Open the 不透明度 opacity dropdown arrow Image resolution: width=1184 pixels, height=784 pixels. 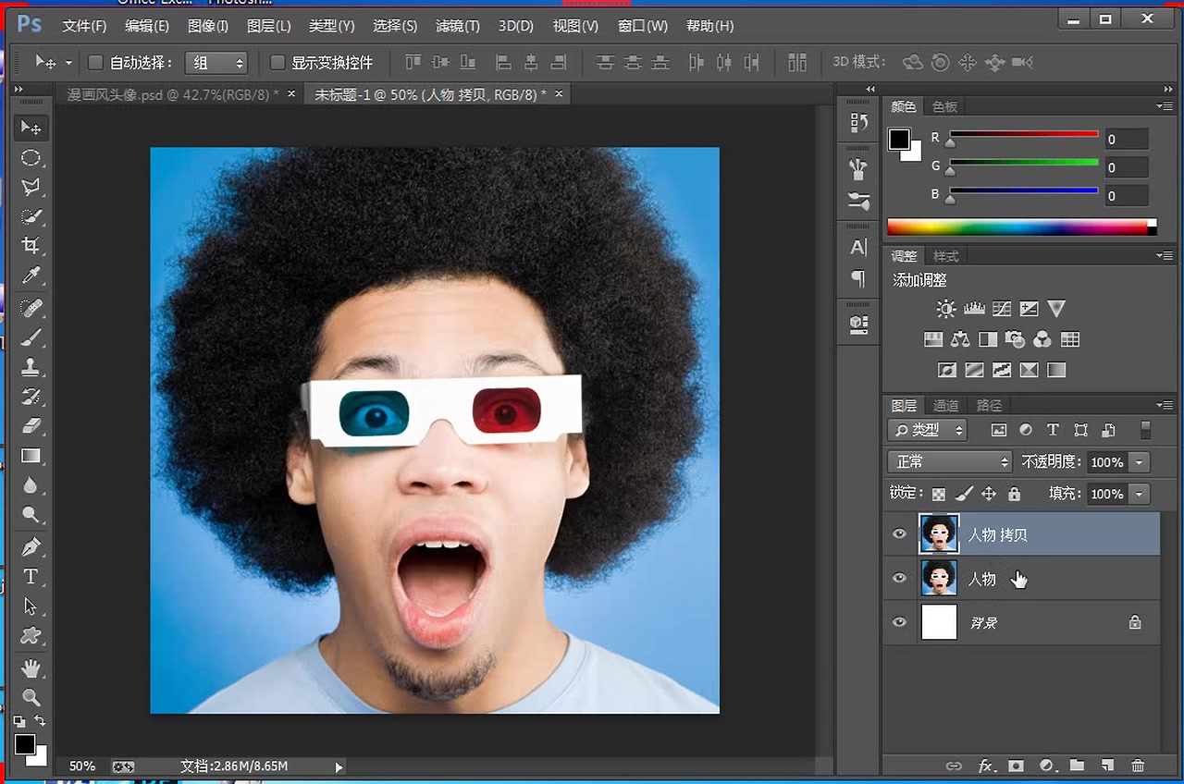[x=1140, y=461]
